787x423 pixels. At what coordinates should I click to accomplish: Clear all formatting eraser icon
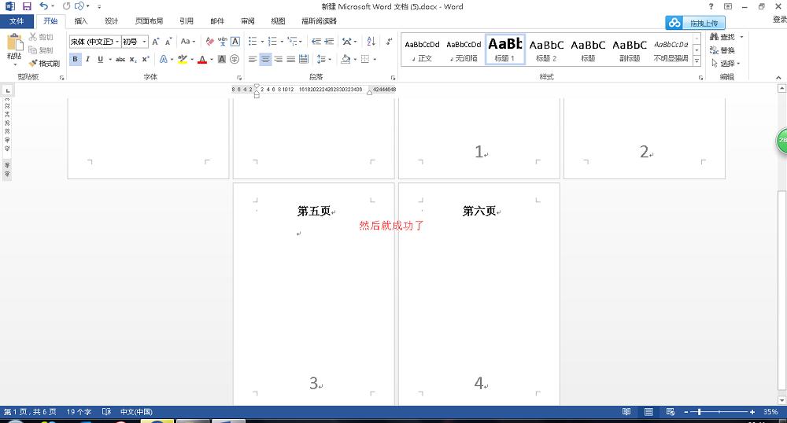[210, 42]
